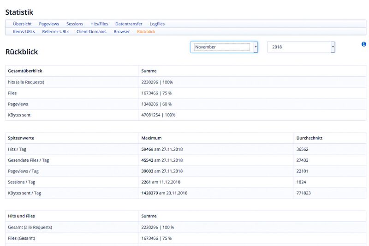Open the Client-Domains tab
The width and height of the screenshot is (369, 246).
[91, 32]
